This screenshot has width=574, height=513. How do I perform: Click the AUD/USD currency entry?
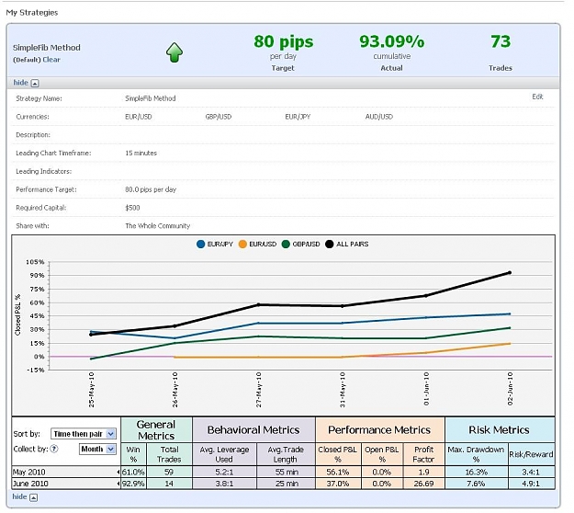pyautogui.click(x=379, y=117)
